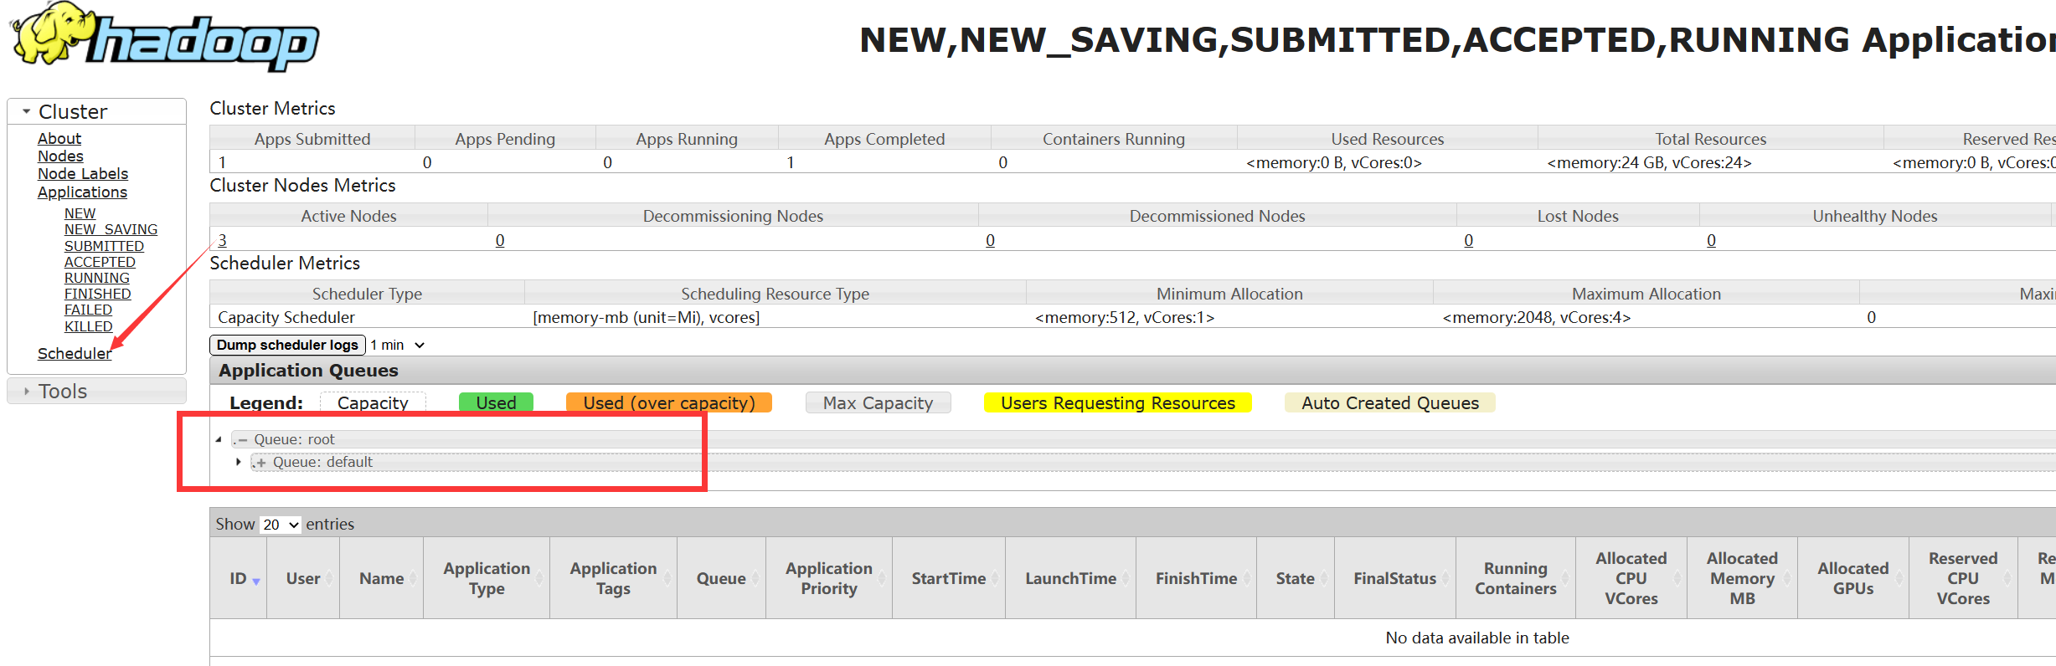Select the Queue: root bar

[x=1143, y=439]
